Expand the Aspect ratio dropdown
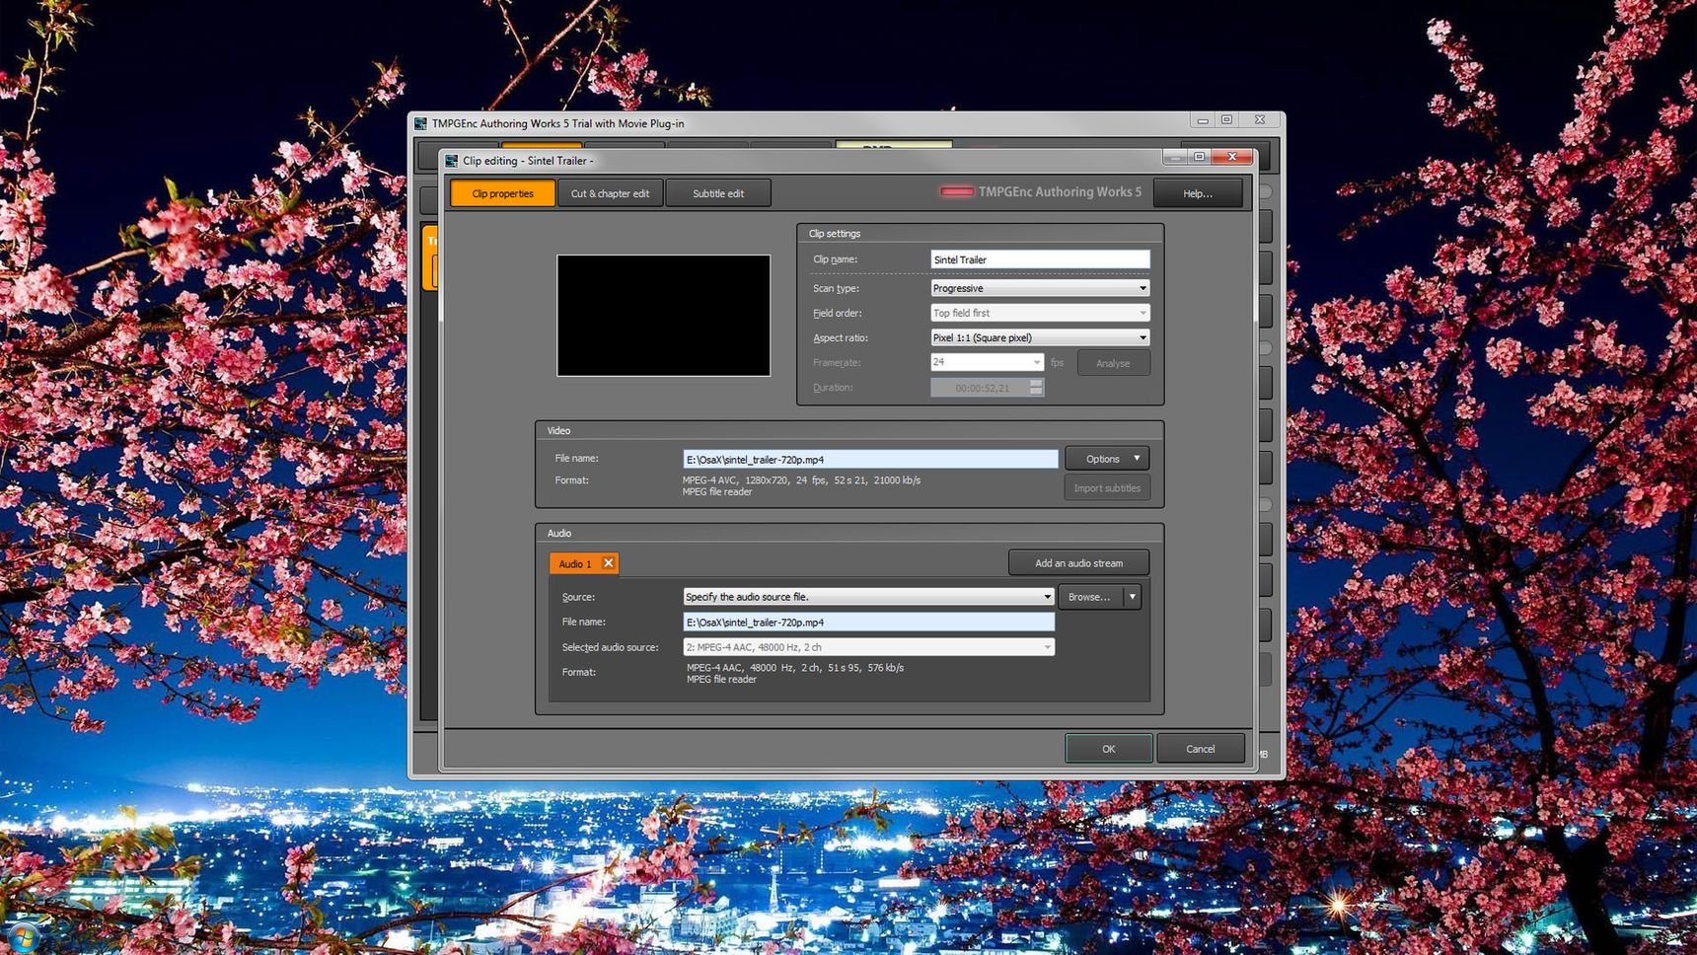The image size is (1697, 955). (x=1040, y=337)
